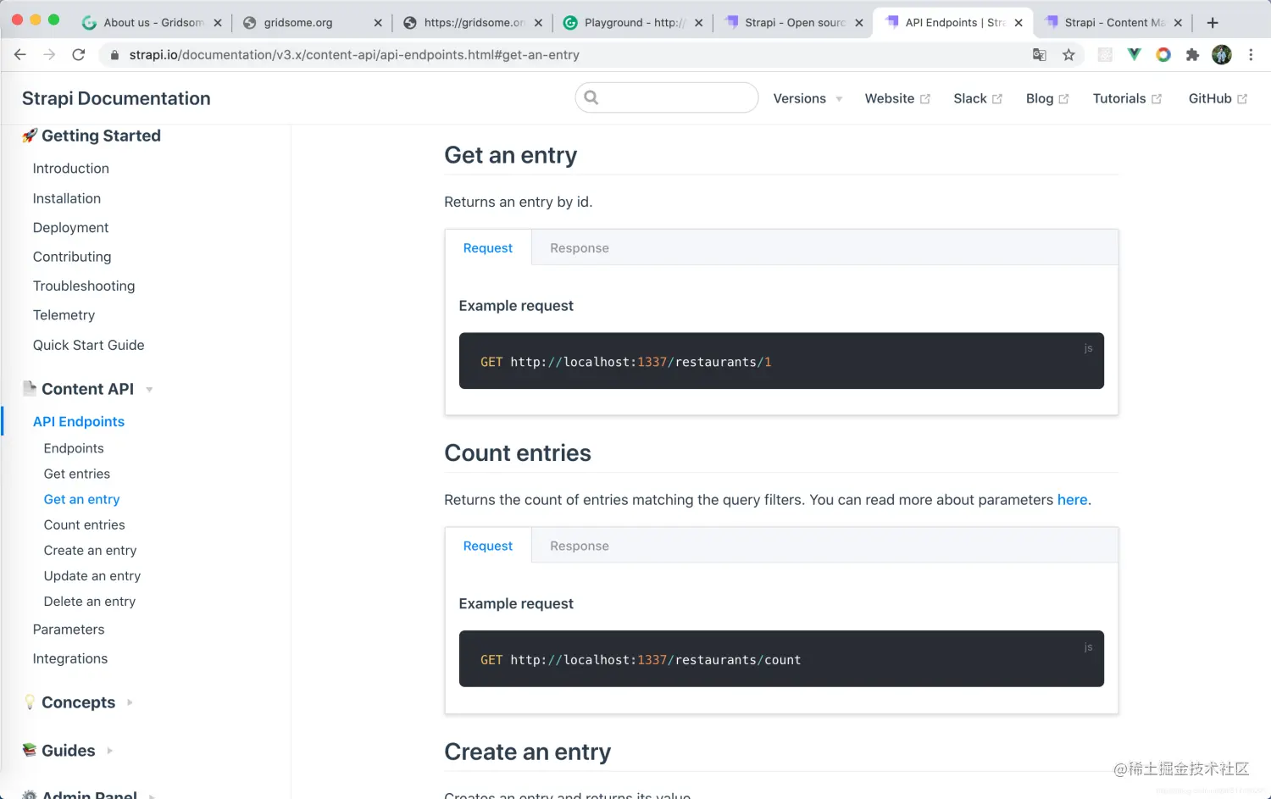
Task: Click the Strapi Documentation title
Action: (116, 98)
